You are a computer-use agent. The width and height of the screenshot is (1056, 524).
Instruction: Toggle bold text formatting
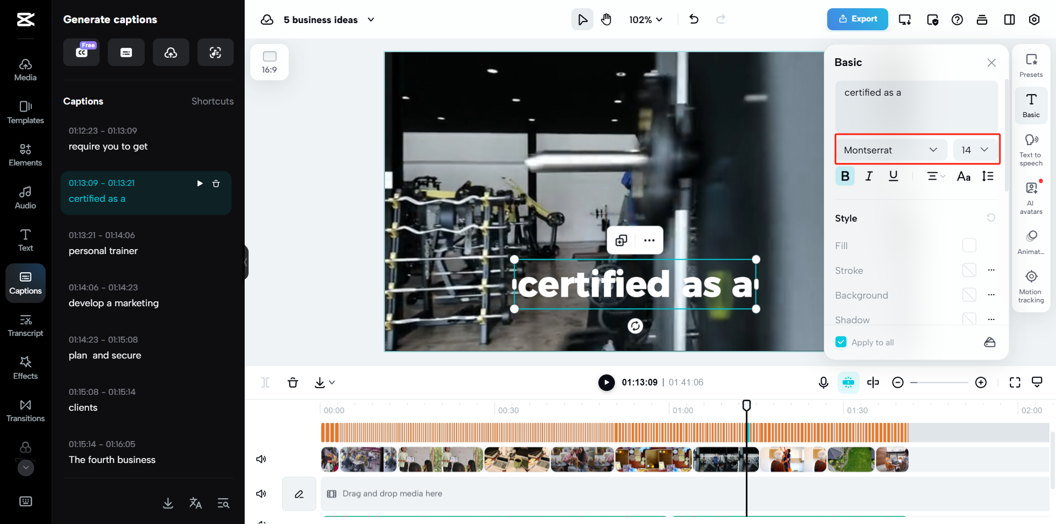click(x=845, y=176)
